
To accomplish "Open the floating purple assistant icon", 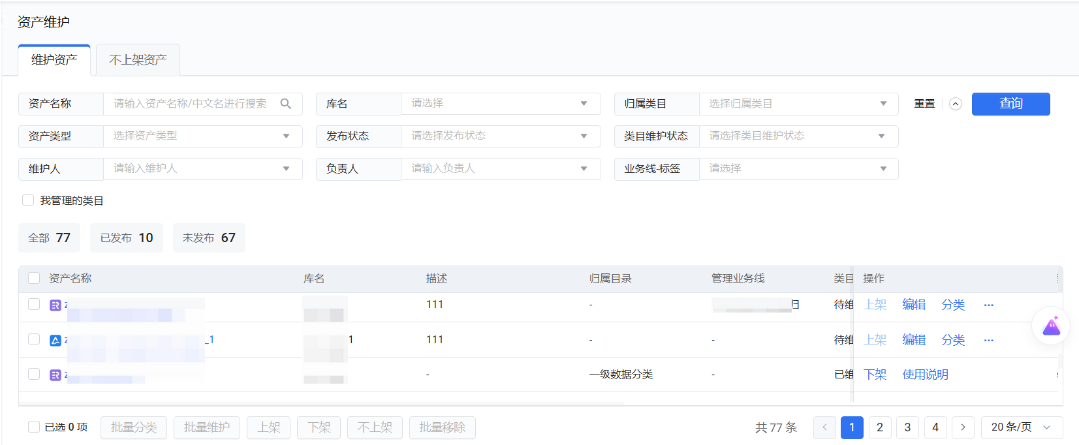I will [1051, 326].
